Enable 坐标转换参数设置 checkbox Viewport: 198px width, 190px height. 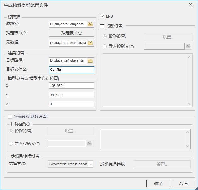(x=10, y=116)
